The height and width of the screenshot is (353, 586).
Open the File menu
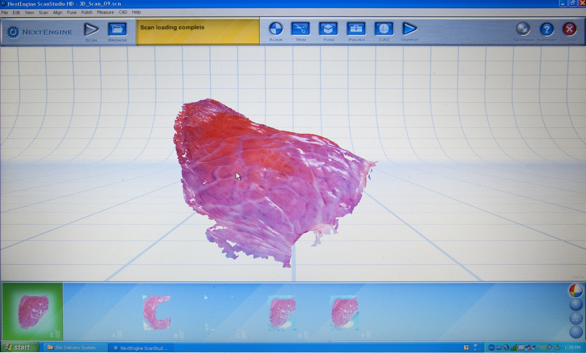click(5, 13)
